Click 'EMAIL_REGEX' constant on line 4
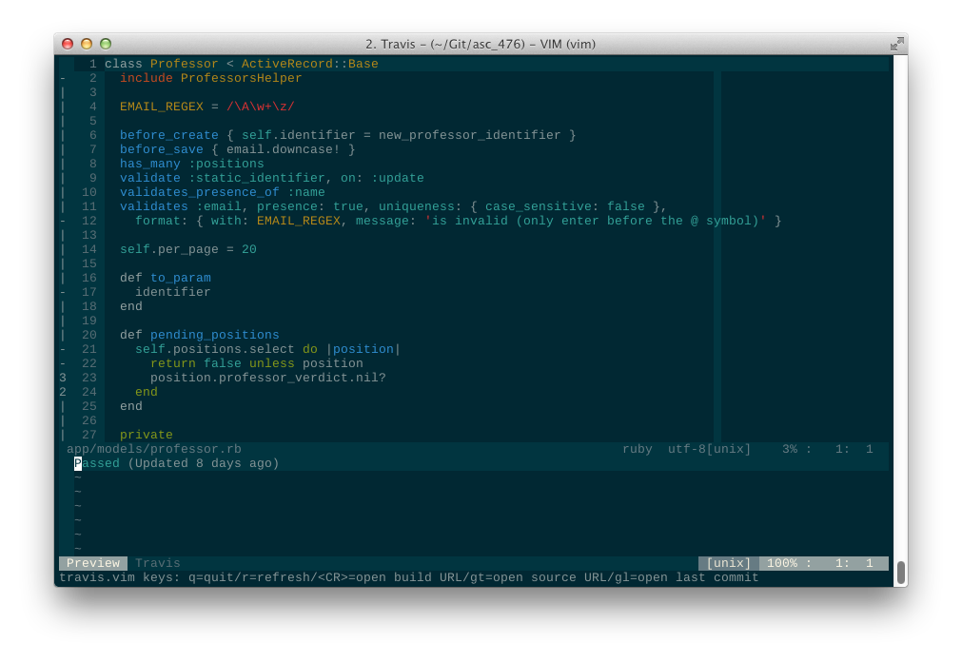Viewport: 962px width, 662px height. (162, 107)
